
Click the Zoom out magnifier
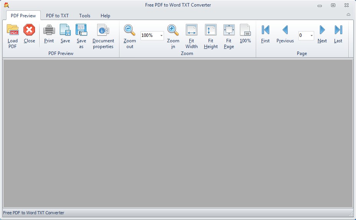[x=130, y=30]
